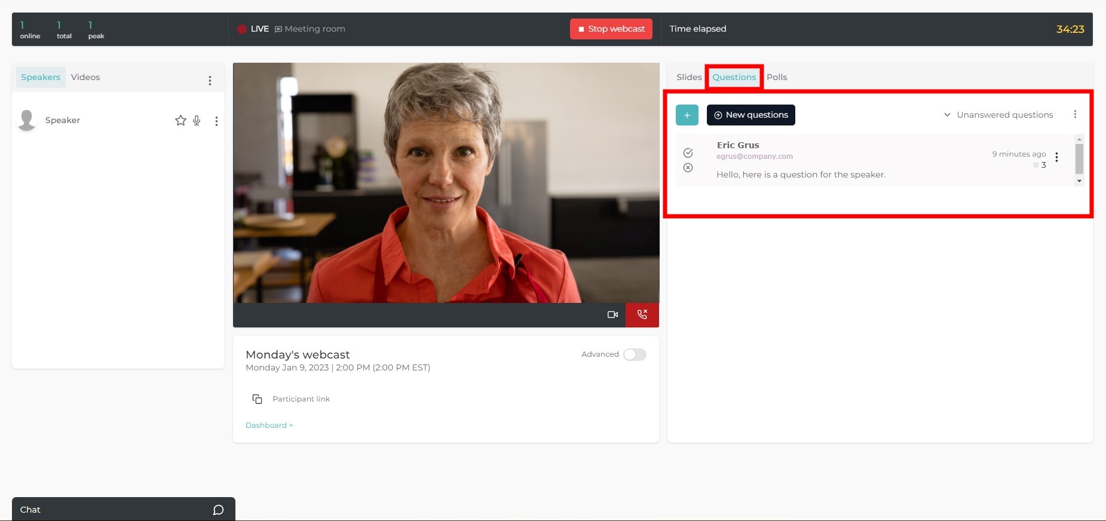Click the Speaker name label
This screenshot has height=521, width=1106.
click(63, 120)
